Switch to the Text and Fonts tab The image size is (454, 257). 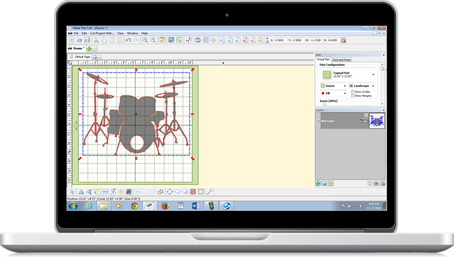pyautogui.click(x=341, y=60)
